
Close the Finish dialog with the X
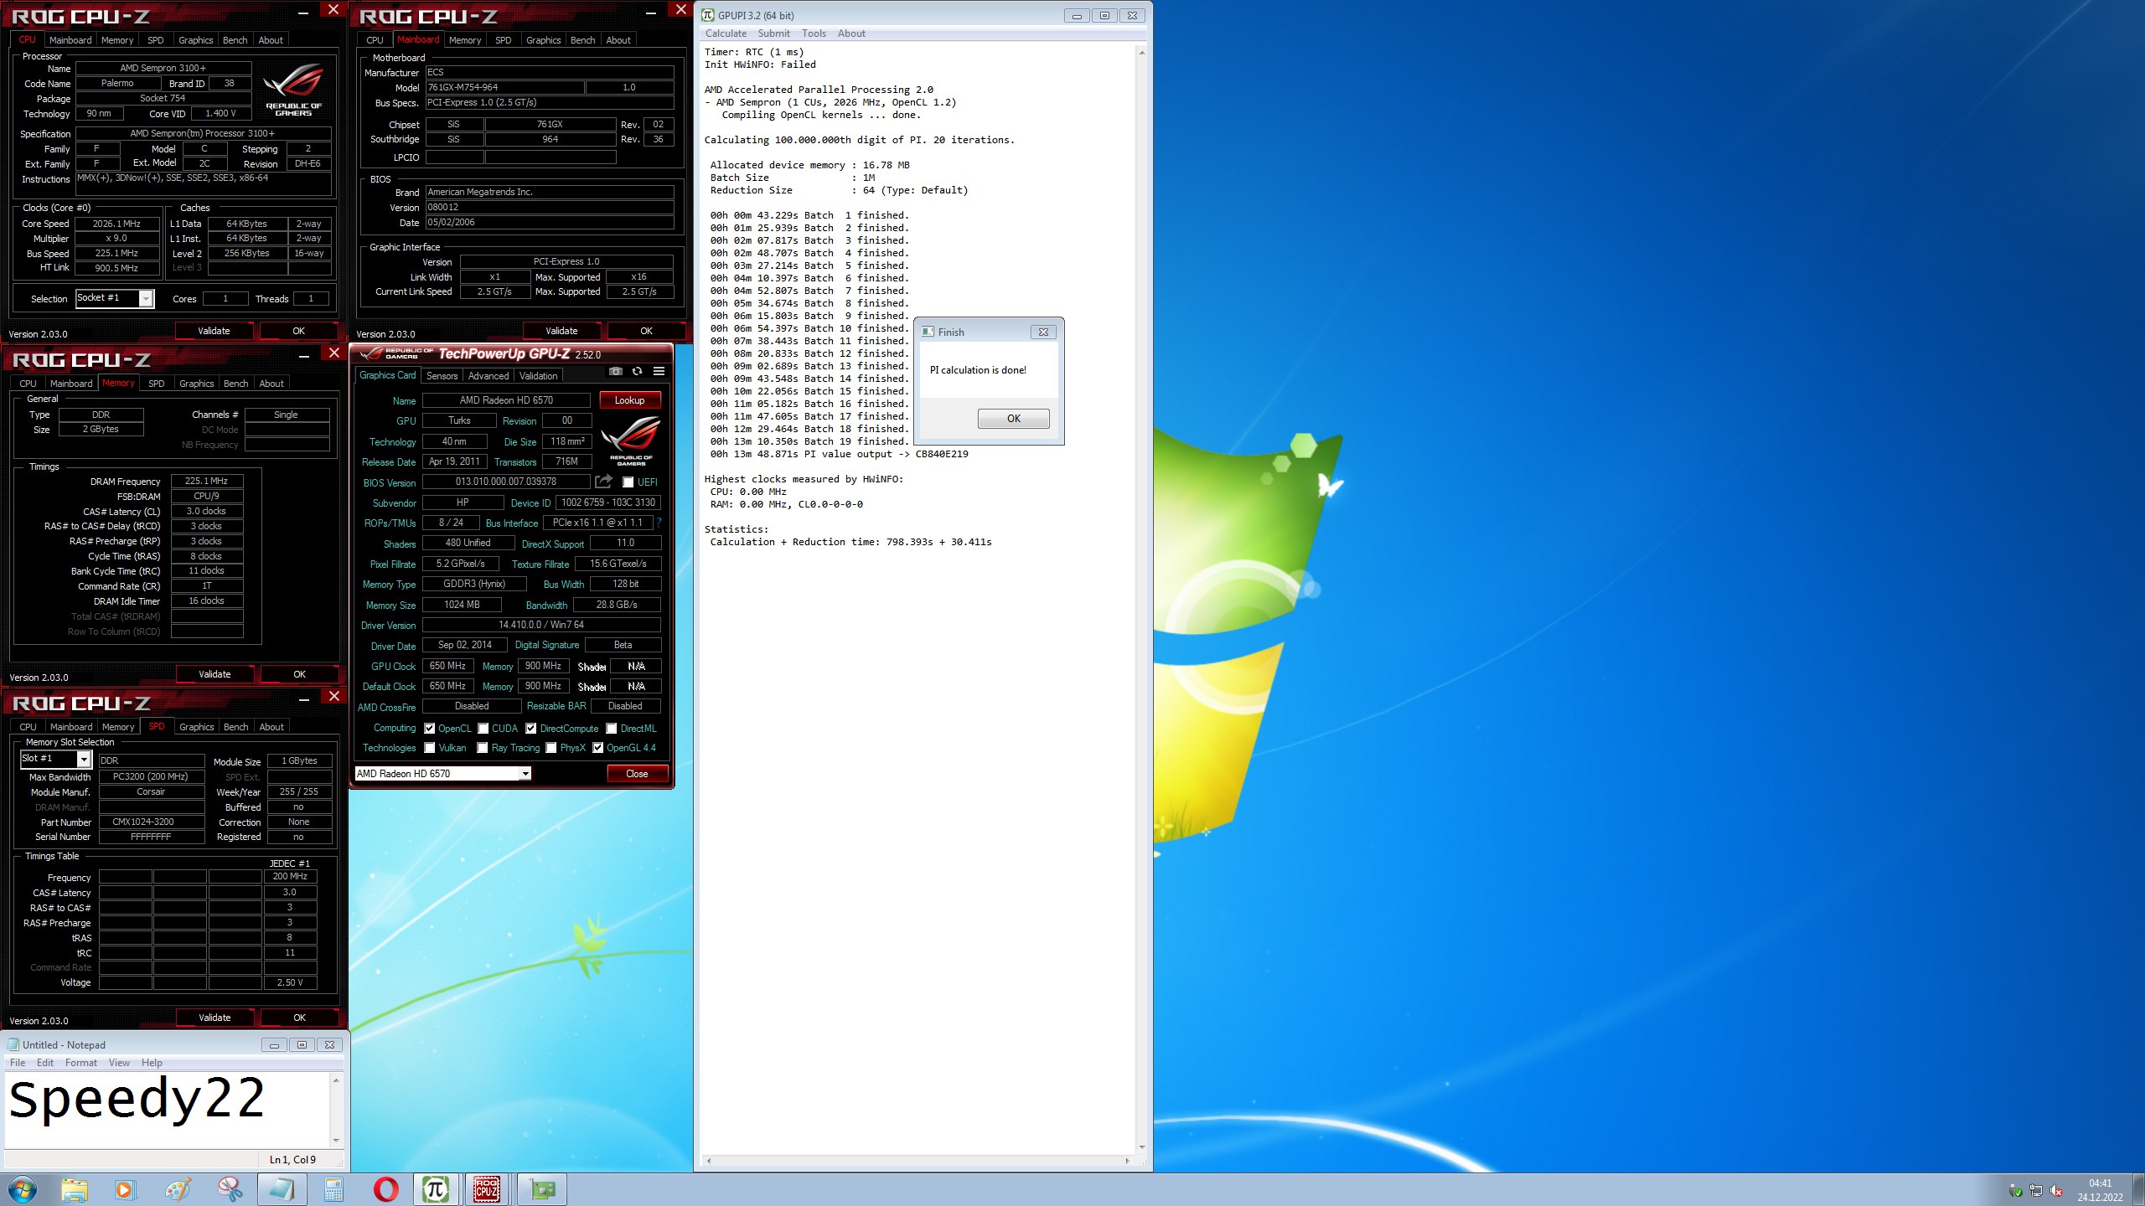(1043, 332)
